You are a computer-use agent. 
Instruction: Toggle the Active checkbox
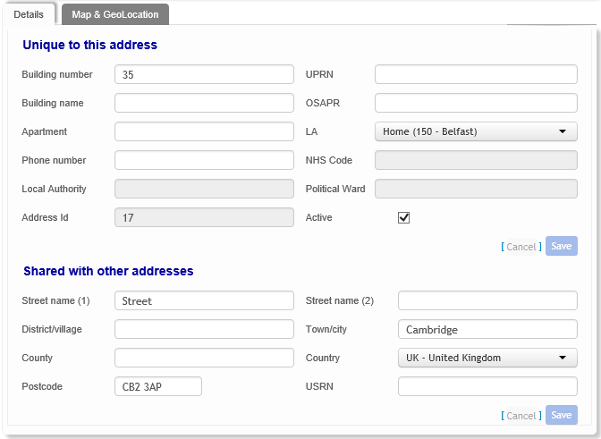point(404,217)
